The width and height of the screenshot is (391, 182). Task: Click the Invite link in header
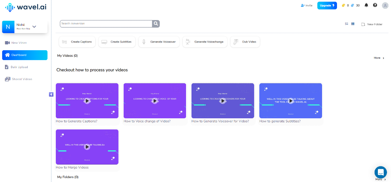point(306,5)
